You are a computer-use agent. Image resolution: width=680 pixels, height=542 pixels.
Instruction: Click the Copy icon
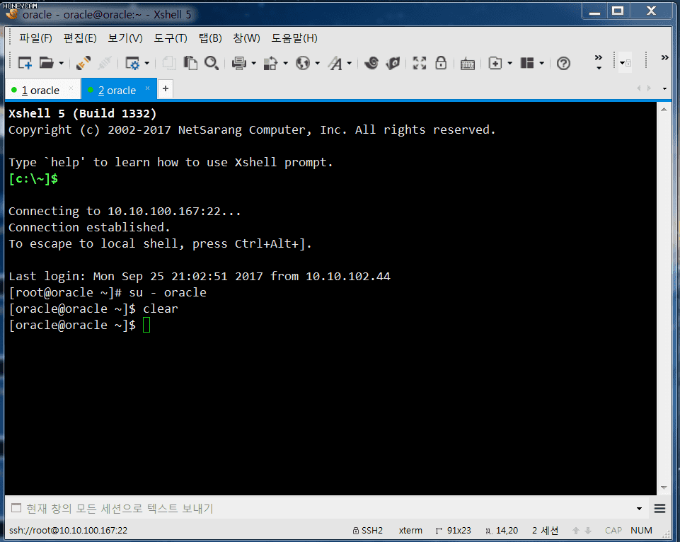coord(169,63)
